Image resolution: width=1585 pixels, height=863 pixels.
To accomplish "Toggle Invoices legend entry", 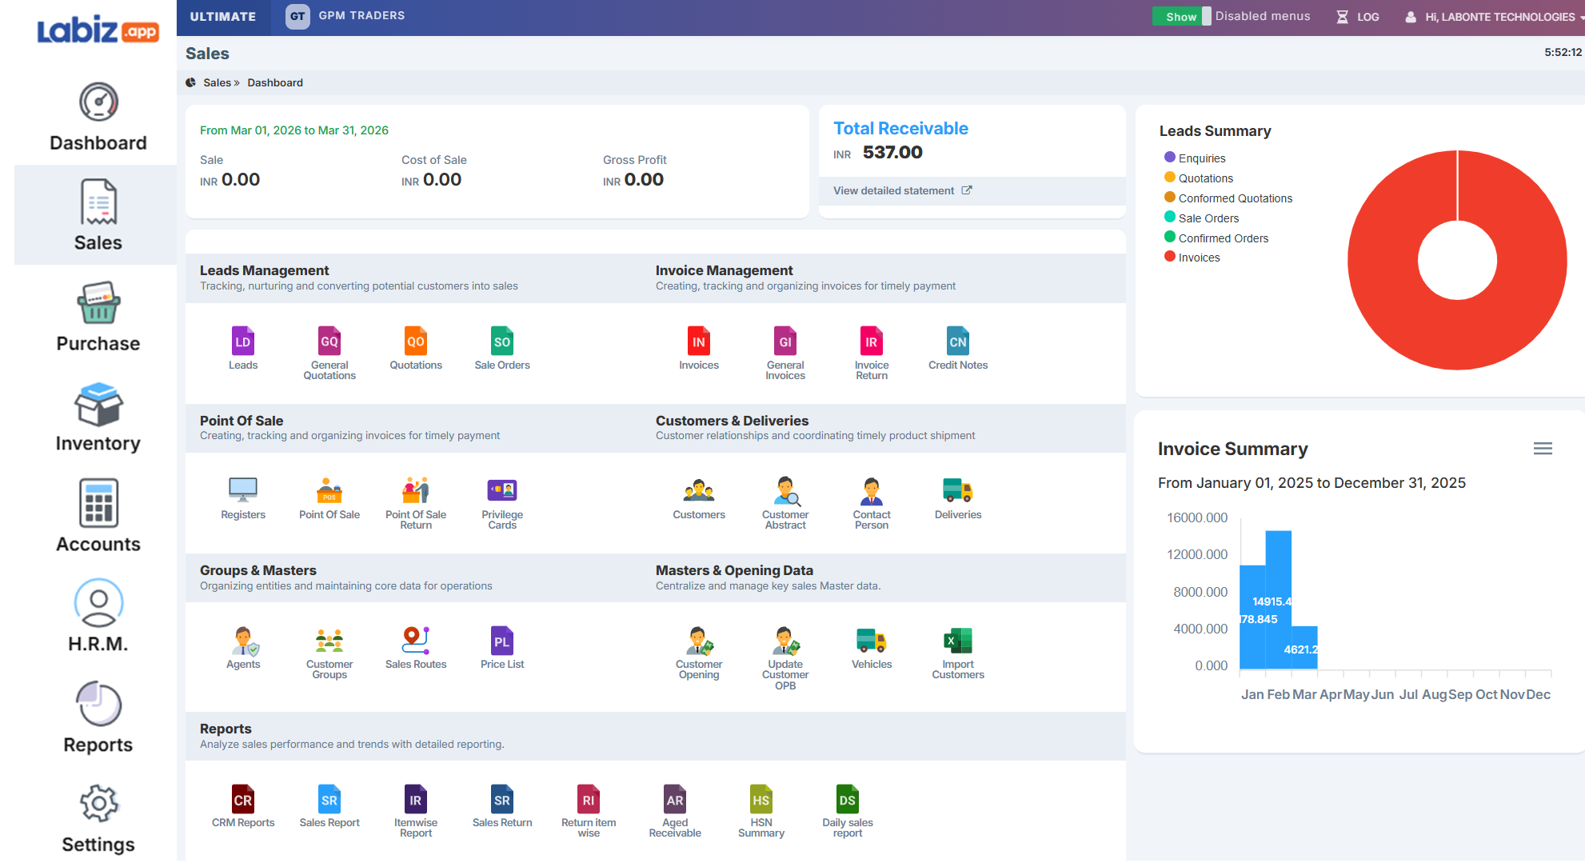I will coord(1192,258).
